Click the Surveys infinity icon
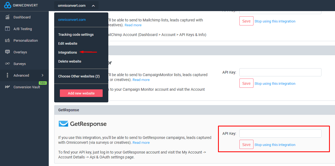 [x=8, y=64]
